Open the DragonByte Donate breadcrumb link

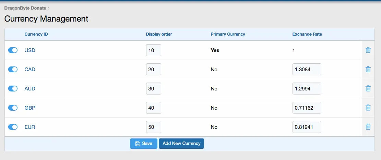coord(25,8)
